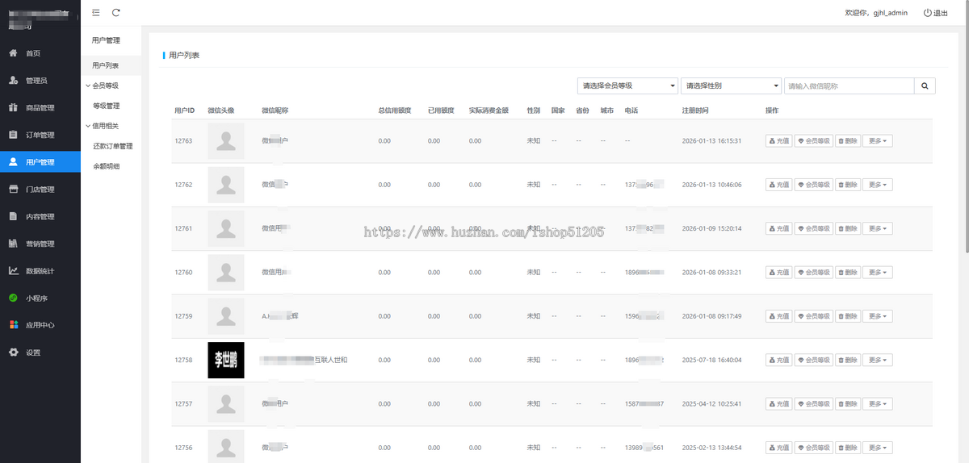Screen dimensions: 969x463
Task: Open 更多 dropdown for user 12757
Action: [x=878, y=403]
